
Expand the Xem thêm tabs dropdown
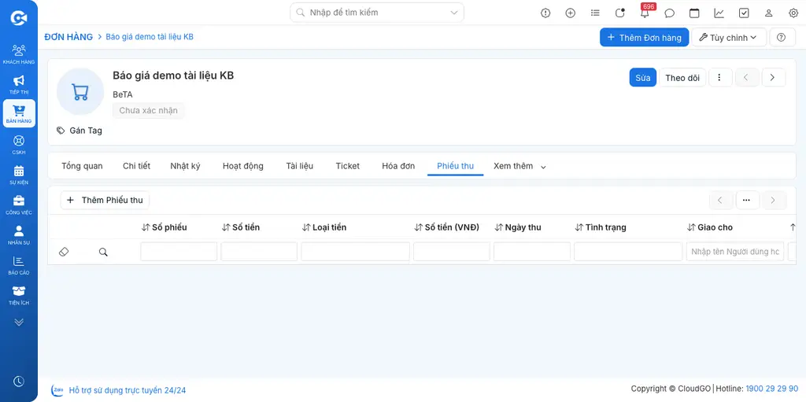click(519, 166)
